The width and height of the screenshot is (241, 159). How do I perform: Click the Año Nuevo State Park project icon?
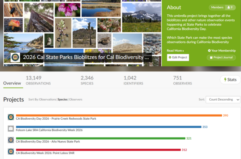pos(11,140)
